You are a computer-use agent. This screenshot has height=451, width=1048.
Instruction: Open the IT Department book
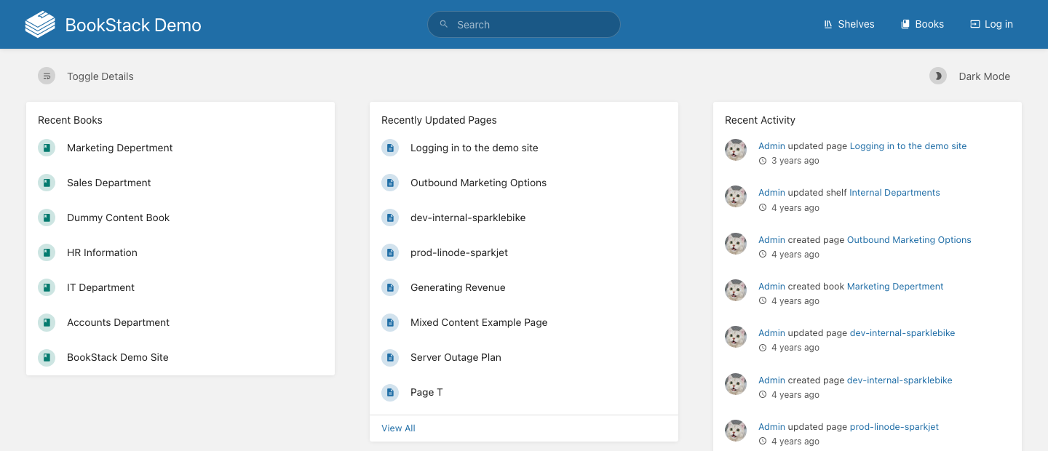100,287
